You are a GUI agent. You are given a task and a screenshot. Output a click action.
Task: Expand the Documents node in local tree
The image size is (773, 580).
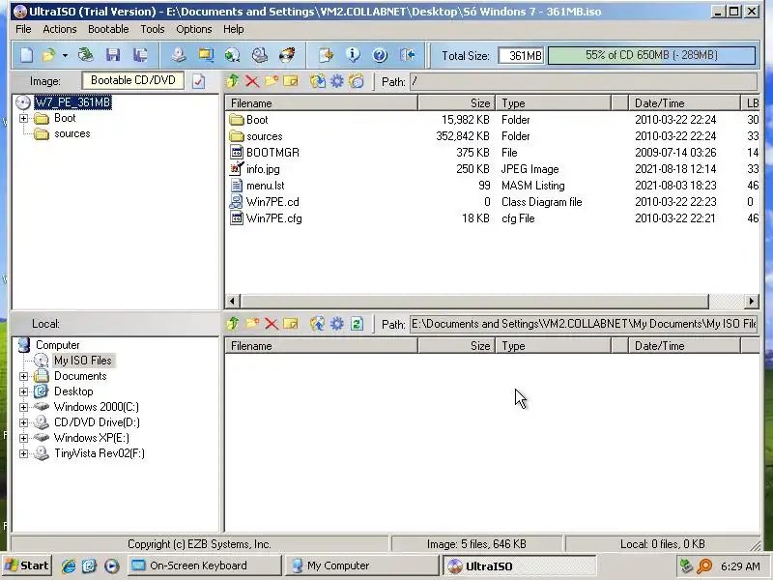tap(23, 376)
